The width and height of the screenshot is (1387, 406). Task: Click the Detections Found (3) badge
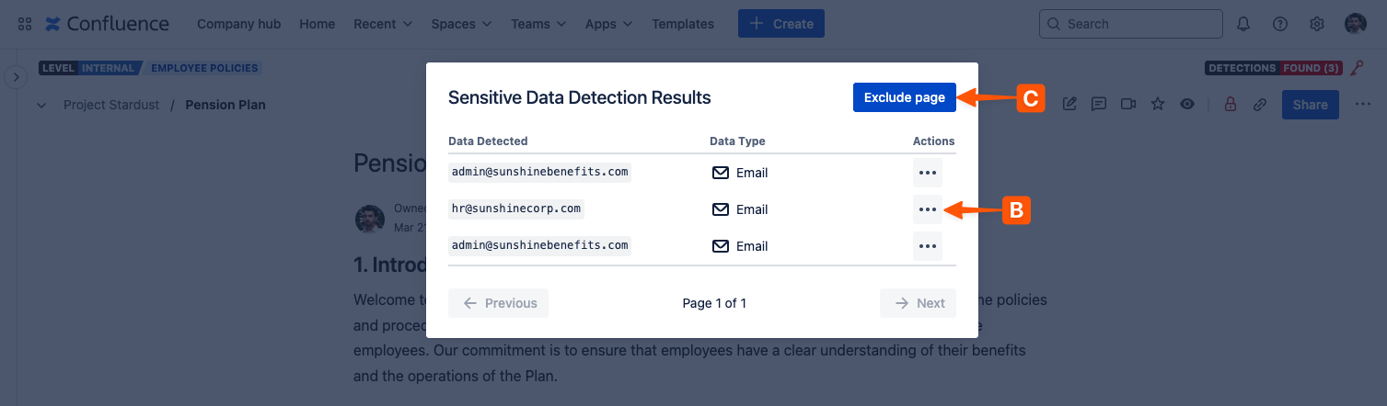pyautogui.click(x=1274, y=68)
